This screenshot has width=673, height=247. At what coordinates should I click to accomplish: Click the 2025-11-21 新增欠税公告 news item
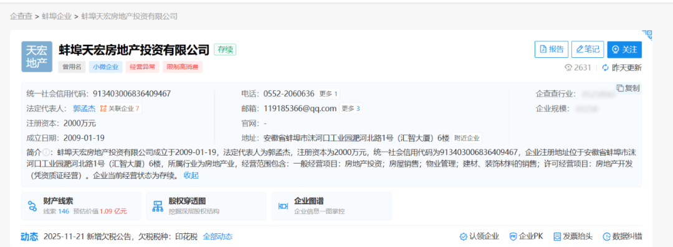tap(121, 236)
